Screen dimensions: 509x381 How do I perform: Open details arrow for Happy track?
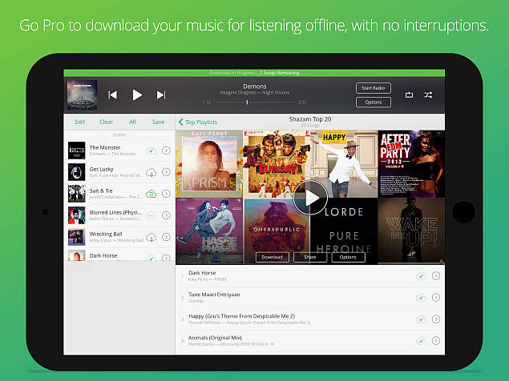point(436,319)
